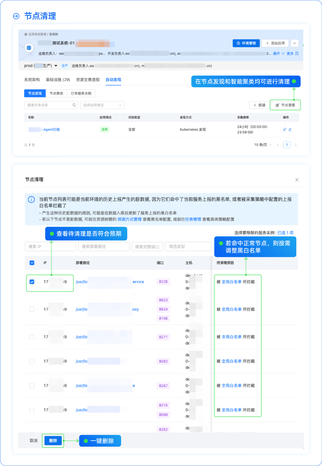Check the second row's checkbox in node list
Viewport: 322px width, 466px height.
pos(32,309)
